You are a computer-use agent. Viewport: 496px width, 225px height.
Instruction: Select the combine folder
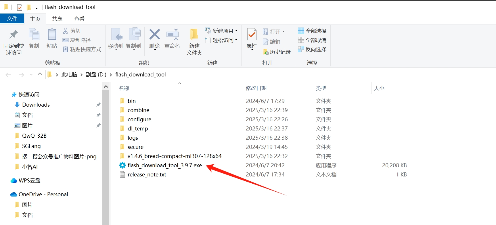point(138,110)
